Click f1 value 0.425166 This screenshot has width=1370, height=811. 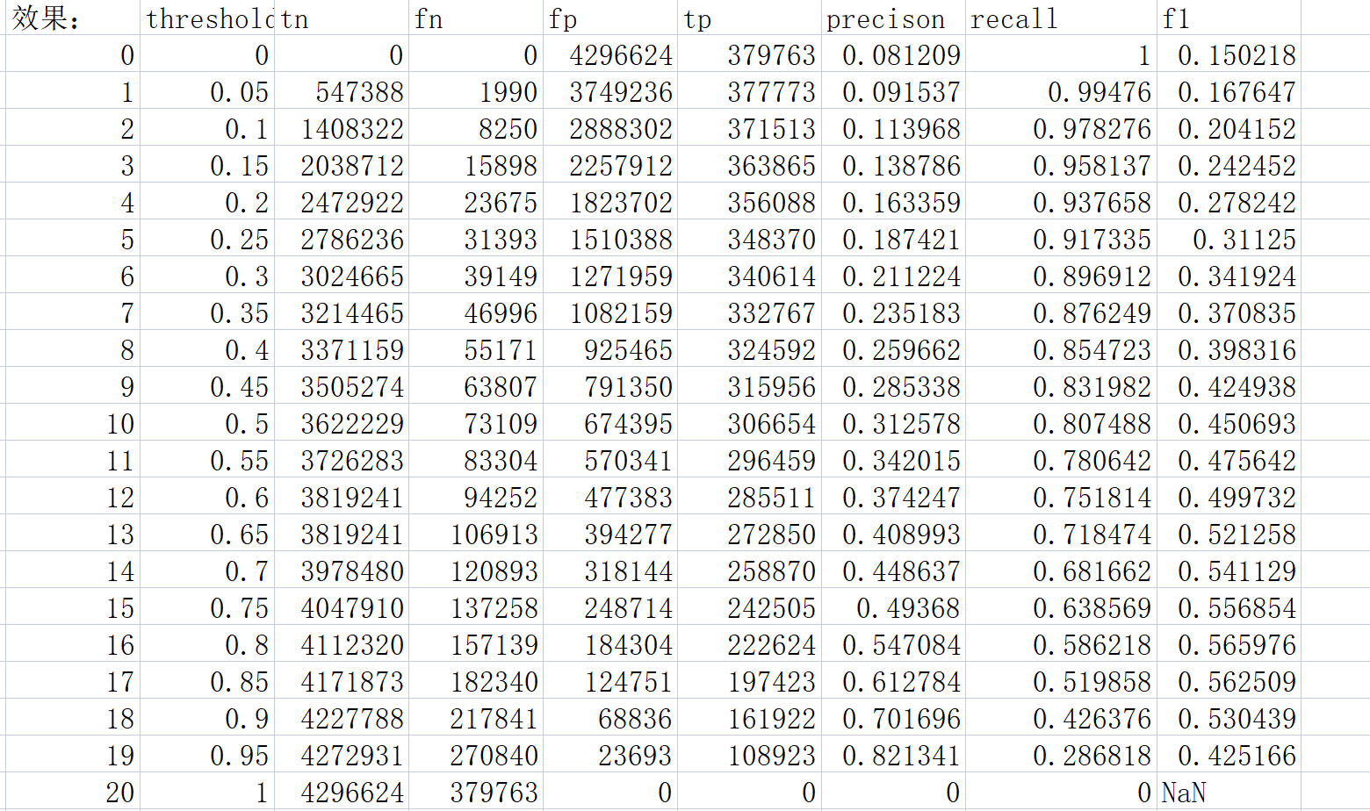[1229, 755]
